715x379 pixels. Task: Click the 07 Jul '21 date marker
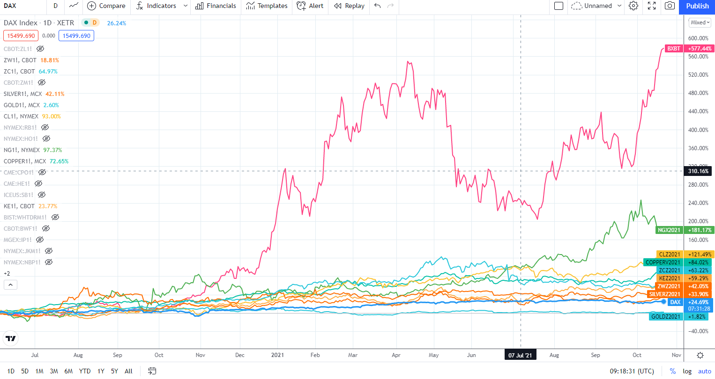coord(520,355)
